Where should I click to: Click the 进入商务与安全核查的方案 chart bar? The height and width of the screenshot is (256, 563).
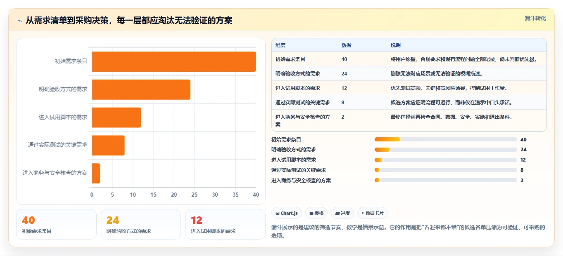click(x=96, y=173)
